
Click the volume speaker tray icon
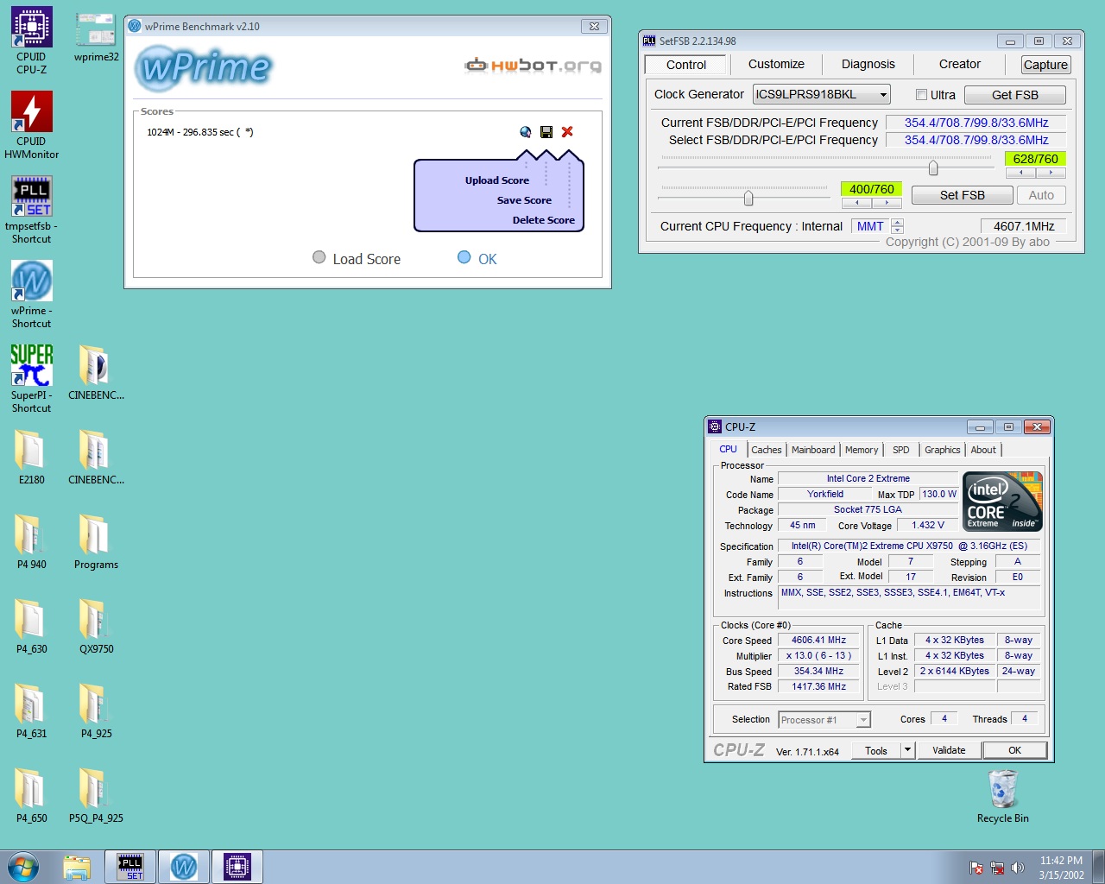(x=1018, y=868)
